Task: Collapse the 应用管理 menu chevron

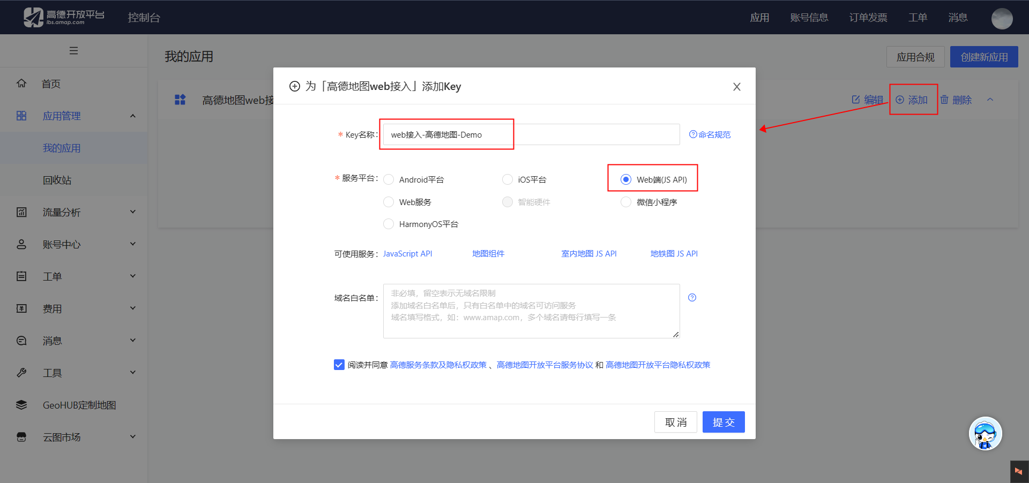Action: pyautogui.click(x=133, y=116)
